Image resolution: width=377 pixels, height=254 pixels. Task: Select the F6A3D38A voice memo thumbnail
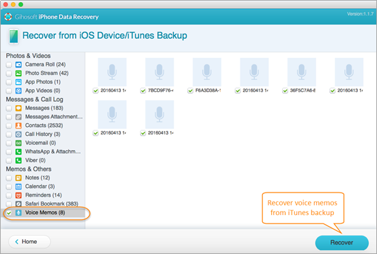pos(207,72)
